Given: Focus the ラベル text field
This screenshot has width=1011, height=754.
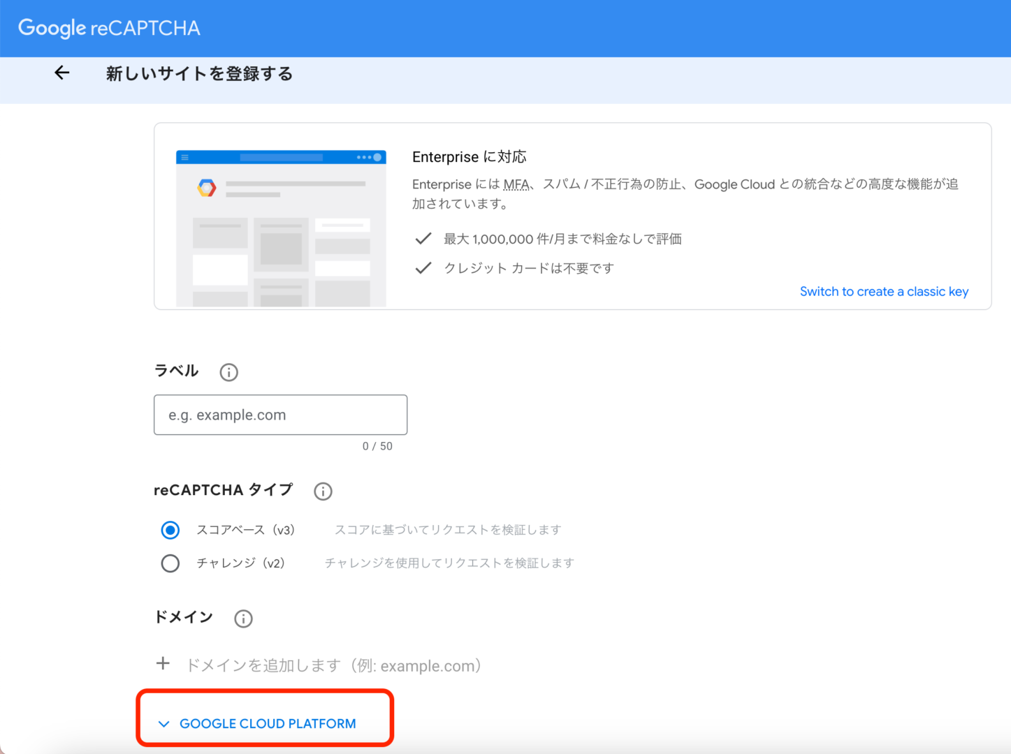Looking at the screenshot, I should (280, 415).
